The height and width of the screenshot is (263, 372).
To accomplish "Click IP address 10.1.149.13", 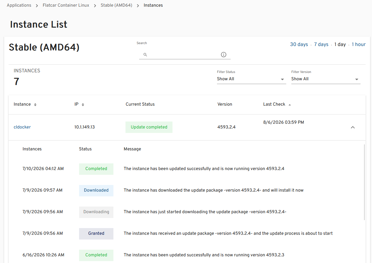I will pyautogui.click(x=85, y=127).
